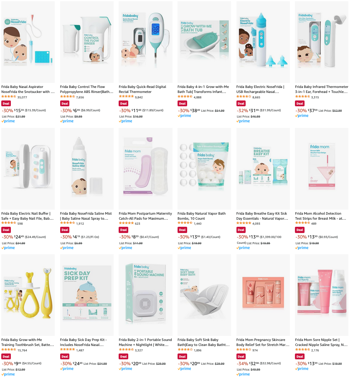Open the Breathe Easy Kit review count 4,093
Image resolution: width=353 pixels, height=381 pixels.
(x=256, y=223)
